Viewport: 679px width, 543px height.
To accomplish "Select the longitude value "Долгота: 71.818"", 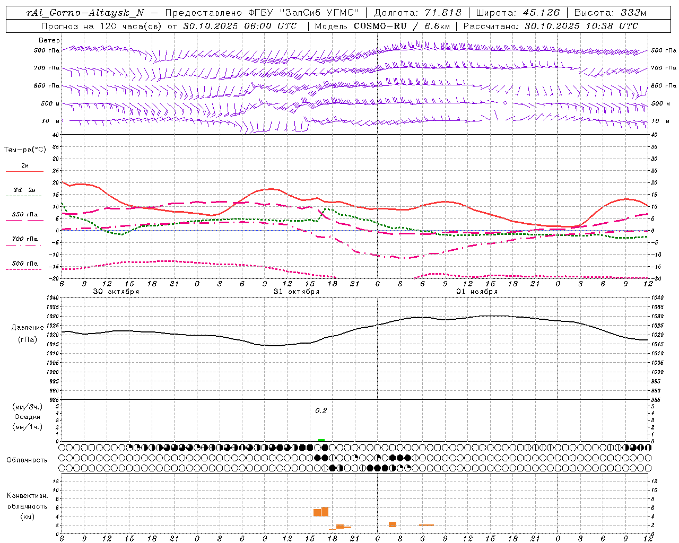I will pos(417,13).
